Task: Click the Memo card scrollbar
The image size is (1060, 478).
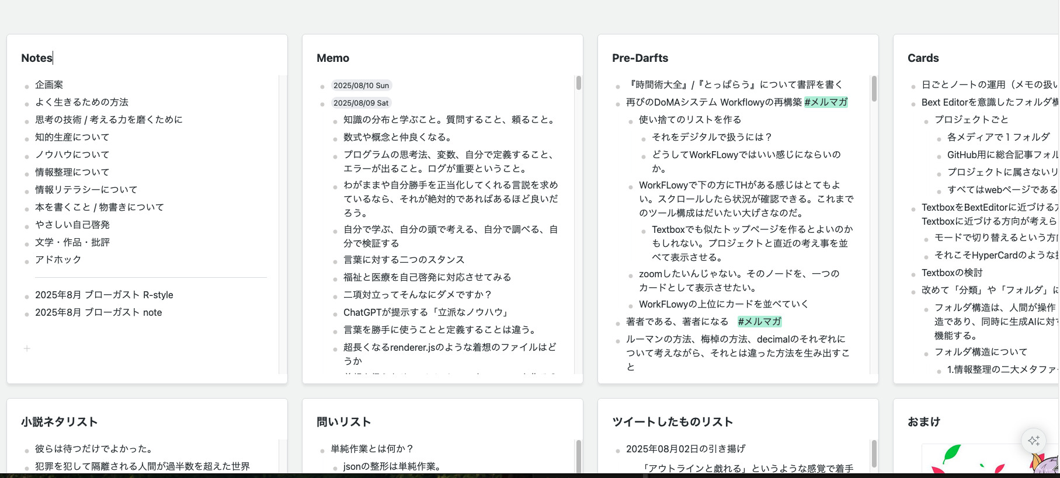Action: point(579,83)
